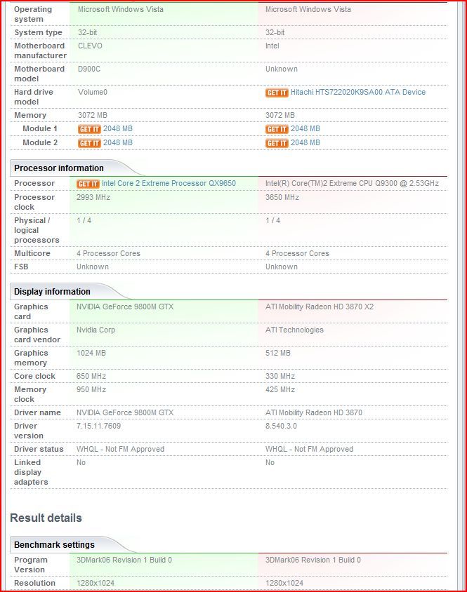Viewport: 467px width, 592px height.
Task: Click left 1280x1024 resolution value
Action: click(96, 583)
